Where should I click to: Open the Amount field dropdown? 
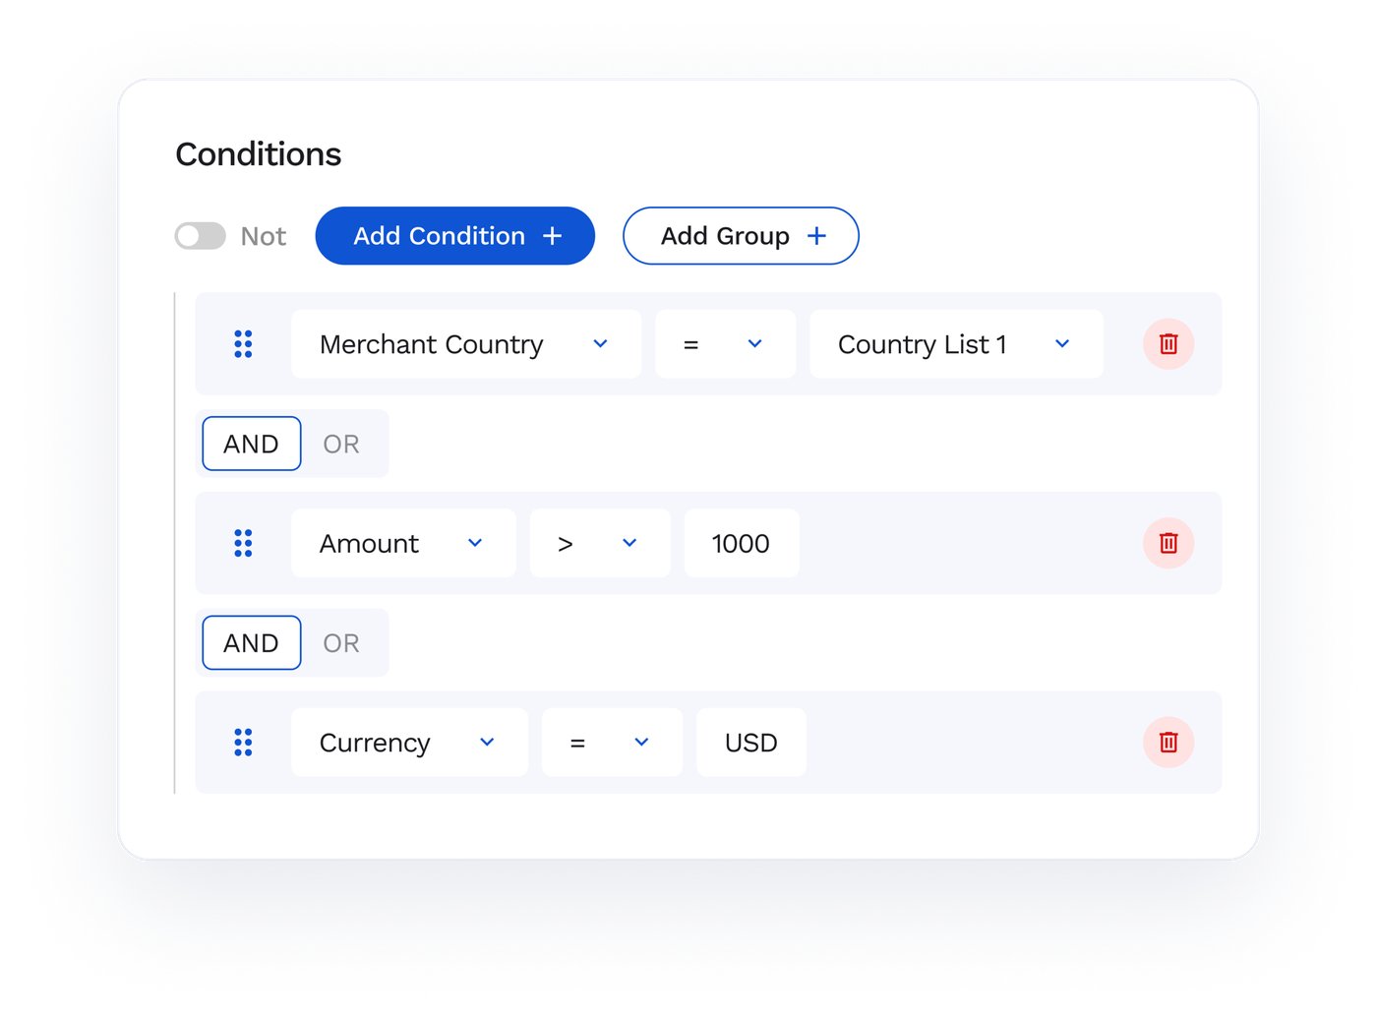pyautogui.click(x=403, y=543)
